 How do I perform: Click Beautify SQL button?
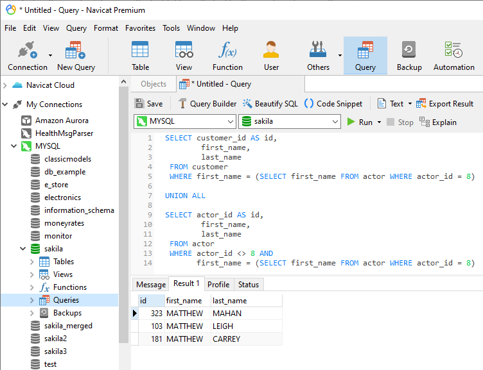click(x=270, y=103)
